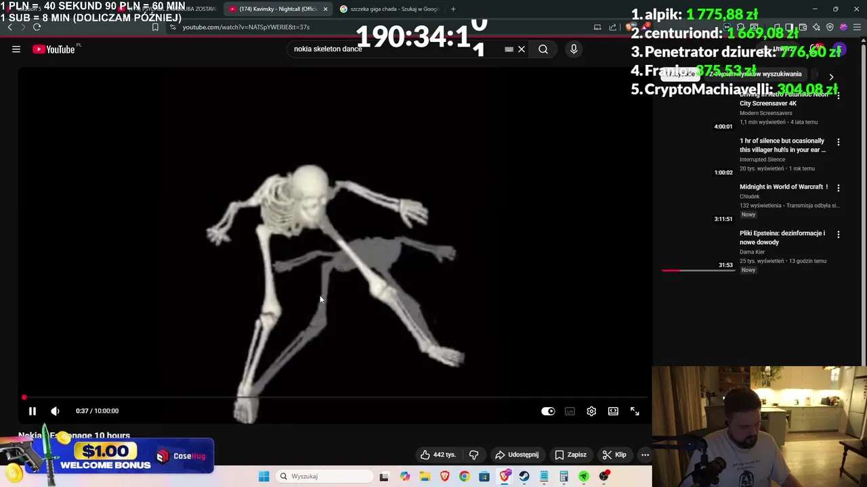Bookmark this page icon in address bar
Viewport: 867px width, 487px height.
tap(155, 27)
